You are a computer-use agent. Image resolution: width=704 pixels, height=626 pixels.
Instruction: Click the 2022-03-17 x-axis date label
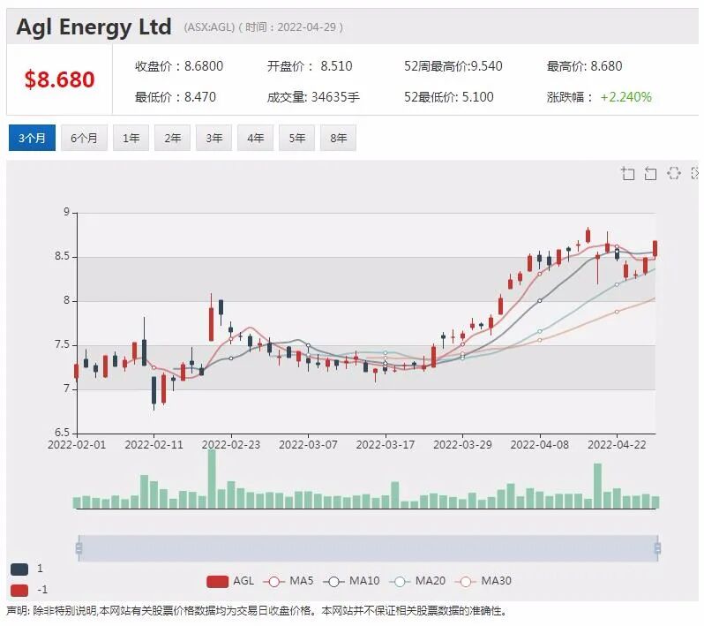coord(386,444)
